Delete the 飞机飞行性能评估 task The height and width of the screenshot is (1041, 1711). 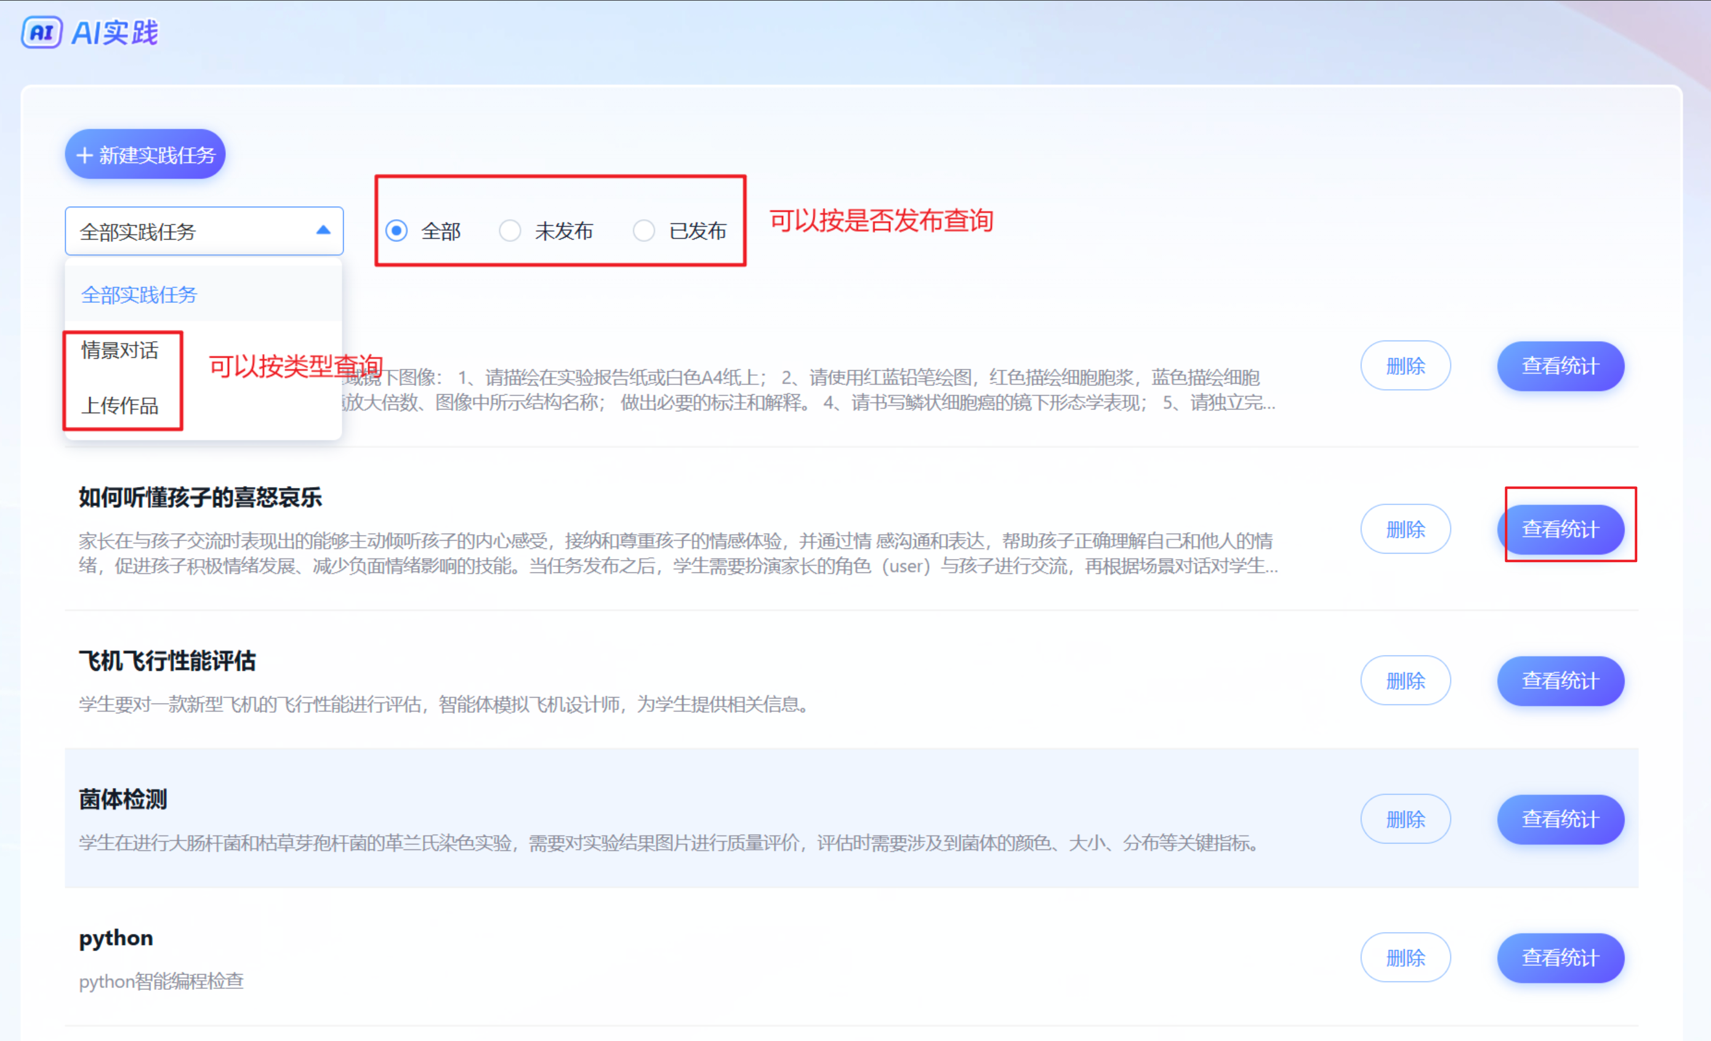click(1405, 681)
